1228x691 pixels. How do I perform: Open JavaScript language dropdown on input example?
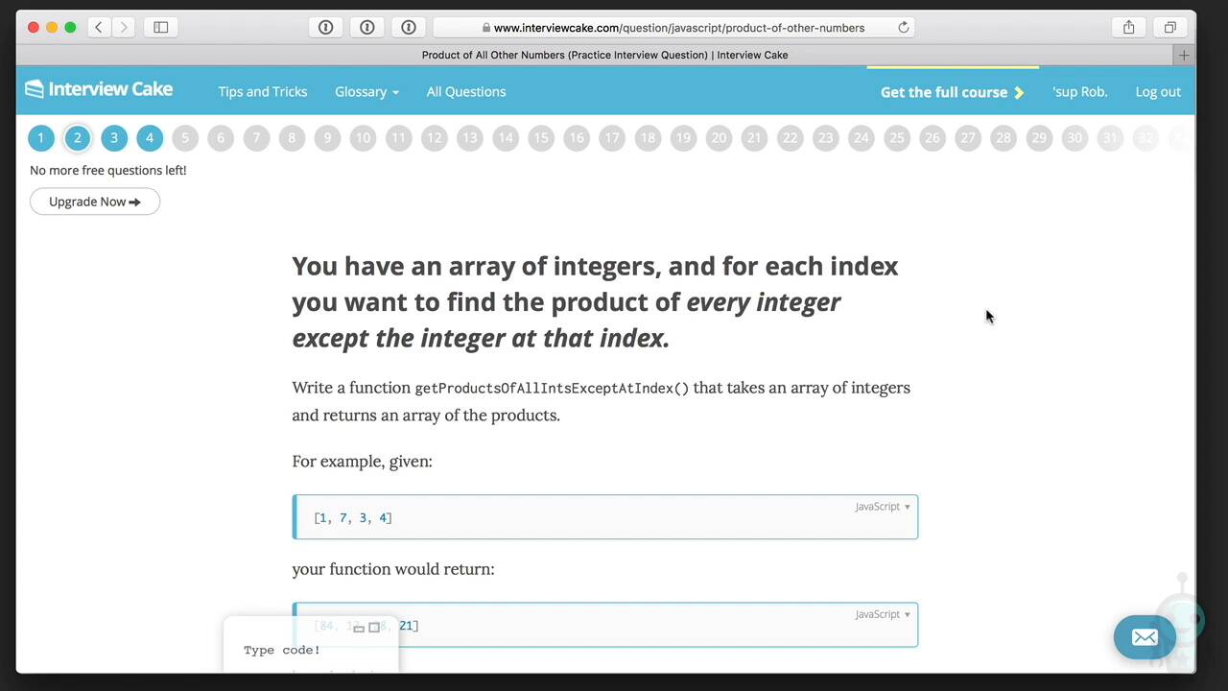click(883, 507)
